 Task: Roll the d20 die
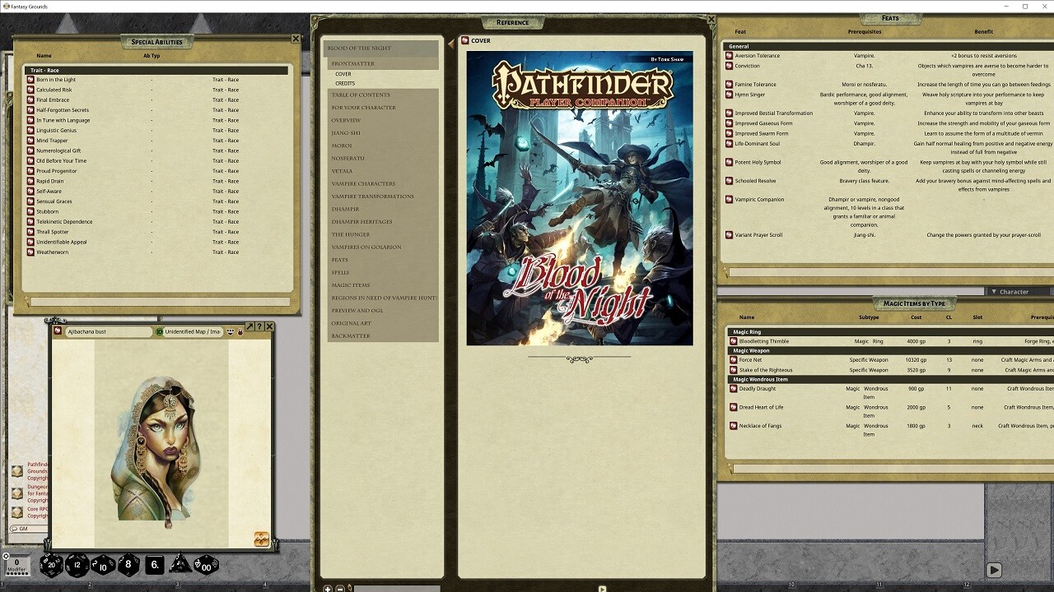[52, 565]
